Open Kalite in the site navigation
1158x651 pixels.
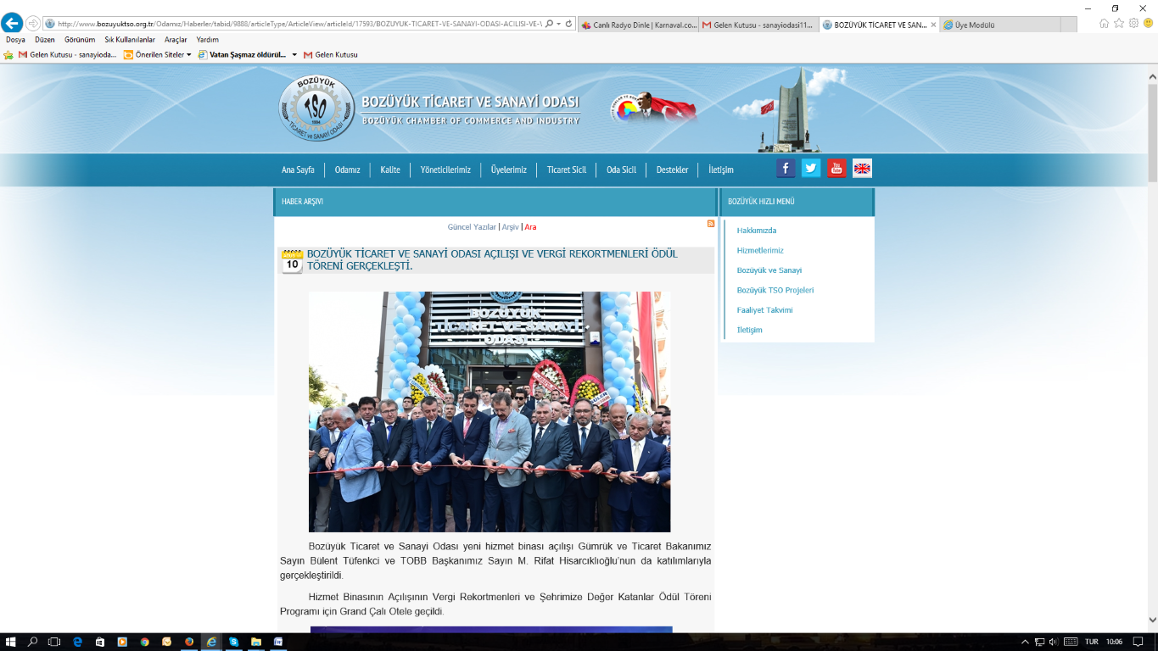click(390, 170)
